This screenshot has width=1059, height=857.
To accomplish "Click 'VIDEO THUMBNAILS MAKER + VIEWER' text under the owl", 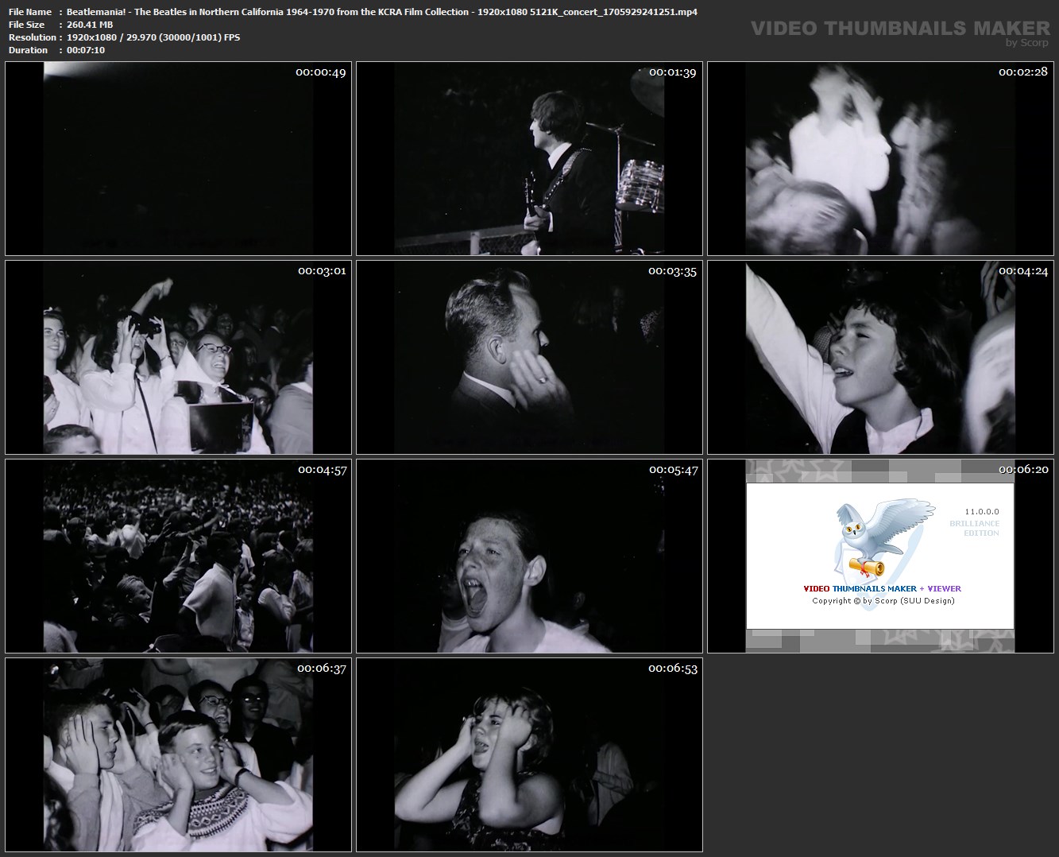I will [883, 589].
